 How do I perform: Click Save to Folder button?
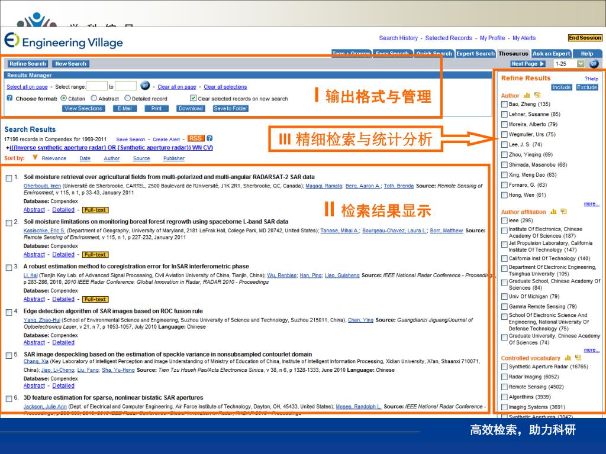click(230, 109)
